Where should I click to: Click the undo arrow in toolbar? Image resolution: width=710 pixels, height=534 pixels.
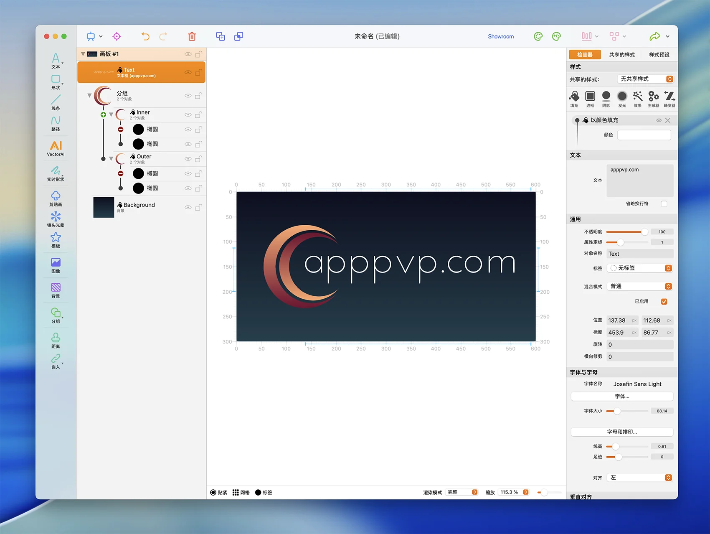pyautogui.click(x=145, y=36)
